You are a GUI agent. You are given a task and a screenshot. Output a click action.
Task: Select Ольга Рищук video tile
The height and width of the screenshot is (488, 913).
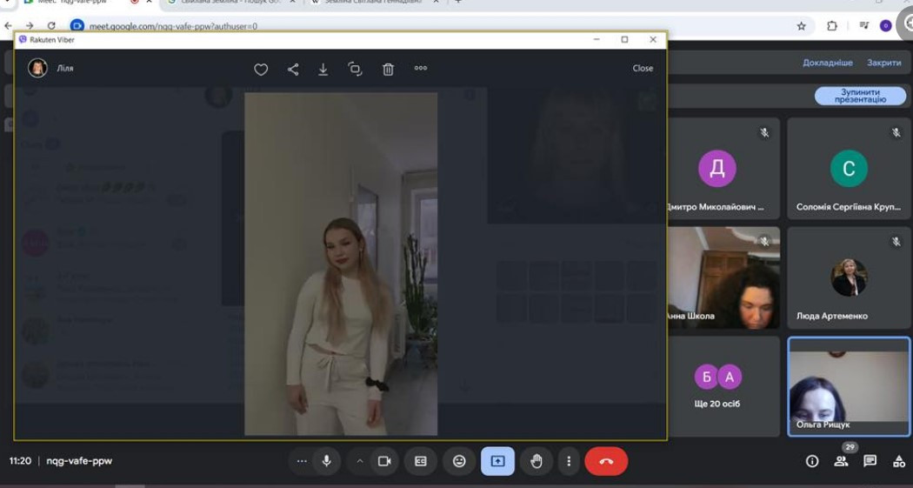pyautogui.click(x=849, y=386)
